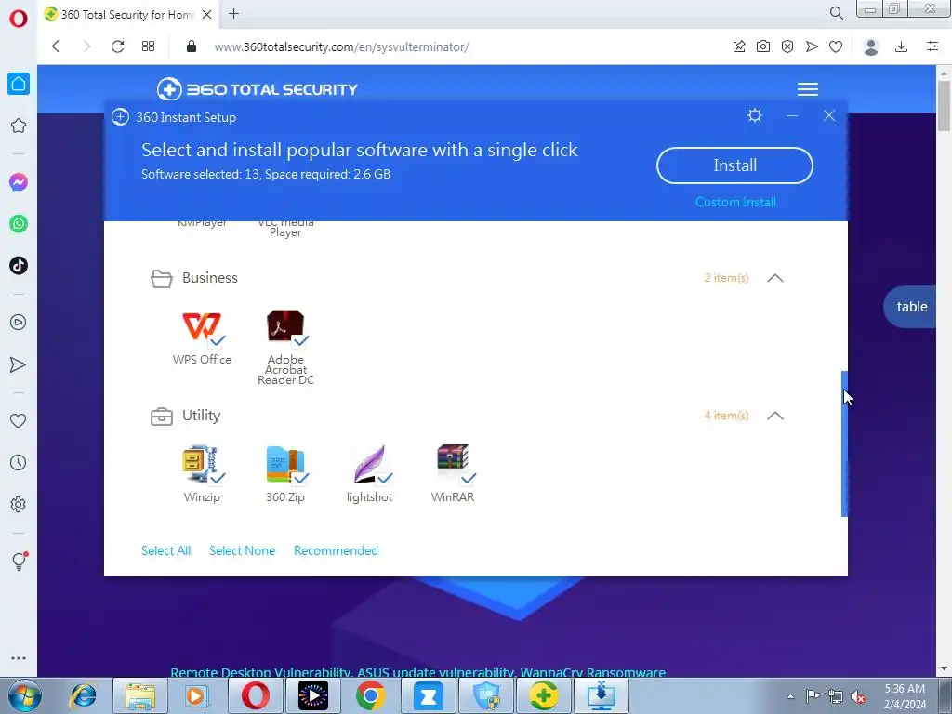Open Opera sidebar history clock
The image size is (952, 714).
(19, 463)
